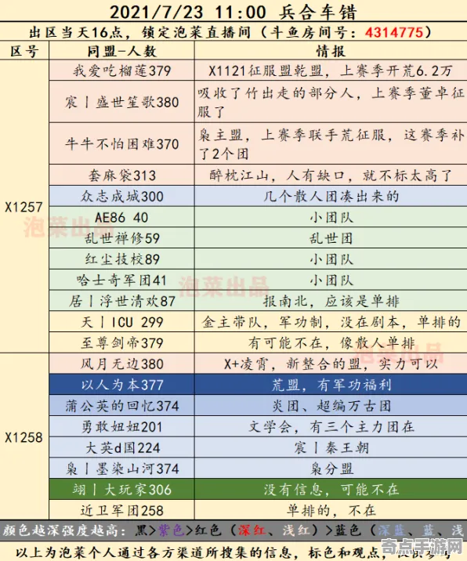The width and height of the screenshot is (467, 561).
Task: Click alliance cell '蒲公英的回忆374'
Action: click(121, 406)
